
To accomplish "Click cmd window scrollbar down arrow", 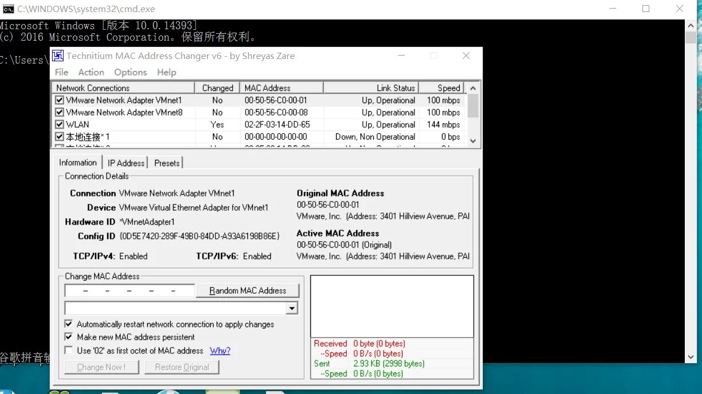I will click(x=691, y=357).
